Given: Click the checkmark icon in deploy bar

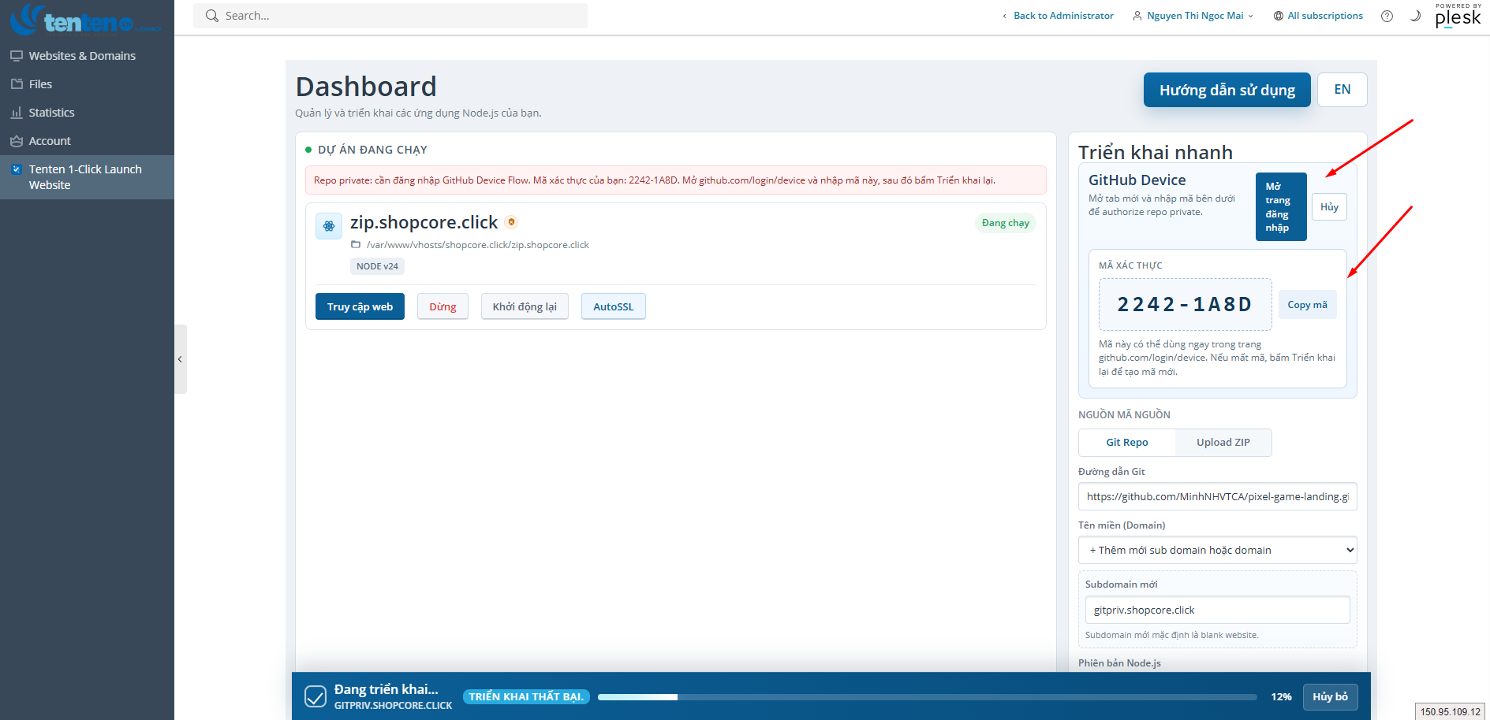Looking at the screenshot, I should tap(316, 696).
